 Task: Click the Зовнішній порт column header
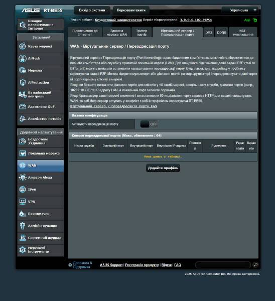point(113,145)
